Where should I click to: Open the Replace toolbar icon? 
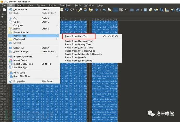(86, 10)
